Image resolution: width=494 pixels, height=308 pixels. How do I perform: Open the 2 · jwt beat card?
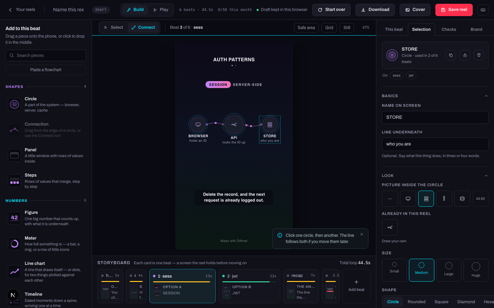pos(249,286)
